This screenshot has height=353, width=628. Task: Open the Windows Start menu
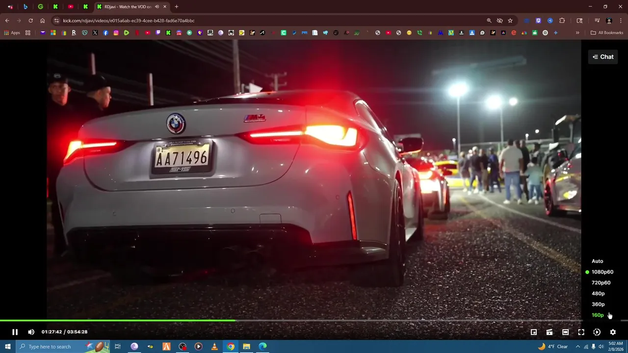point(8,347)
